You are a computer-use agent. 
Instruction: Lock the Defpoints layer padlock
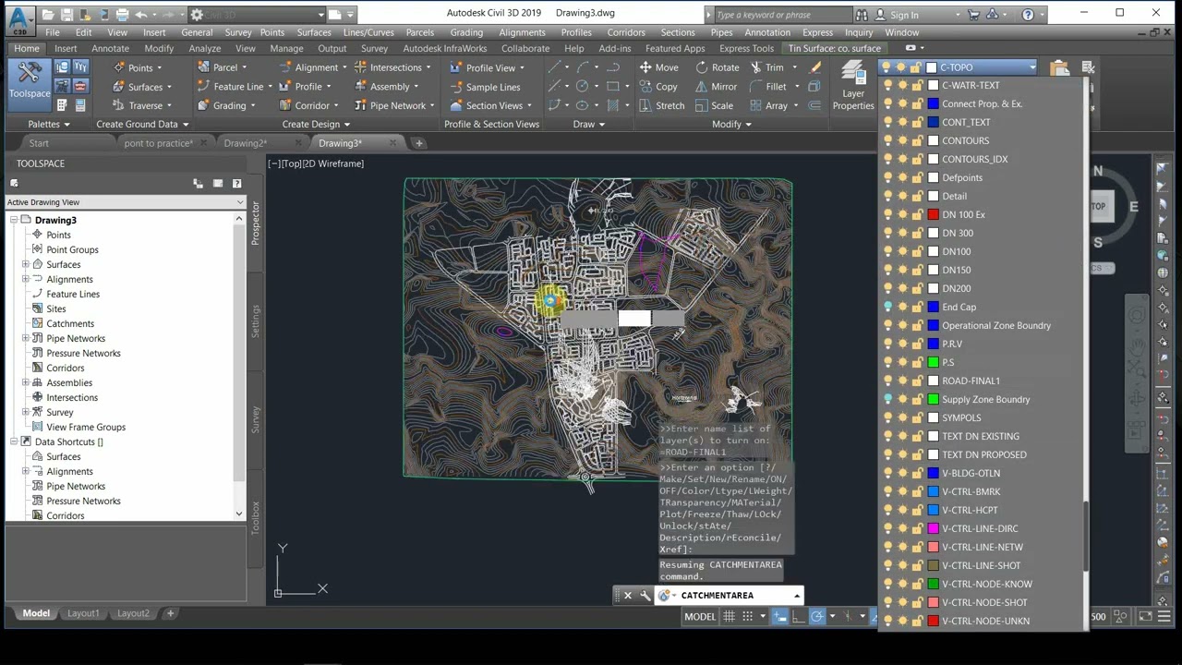917,177
